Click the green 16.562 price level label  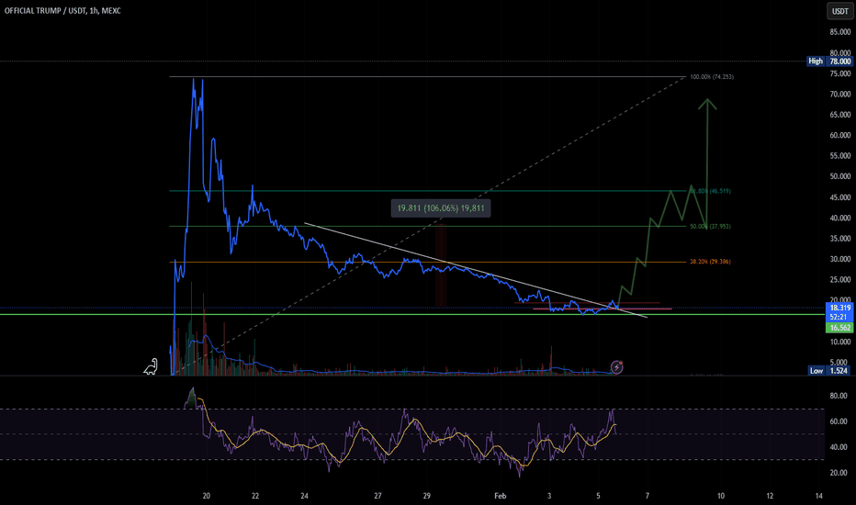(x=840, y=328)
